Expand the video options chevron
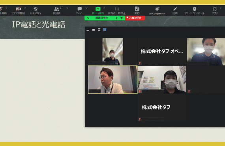225x146 pixels. pyautogui.click(x=25, y=8)
